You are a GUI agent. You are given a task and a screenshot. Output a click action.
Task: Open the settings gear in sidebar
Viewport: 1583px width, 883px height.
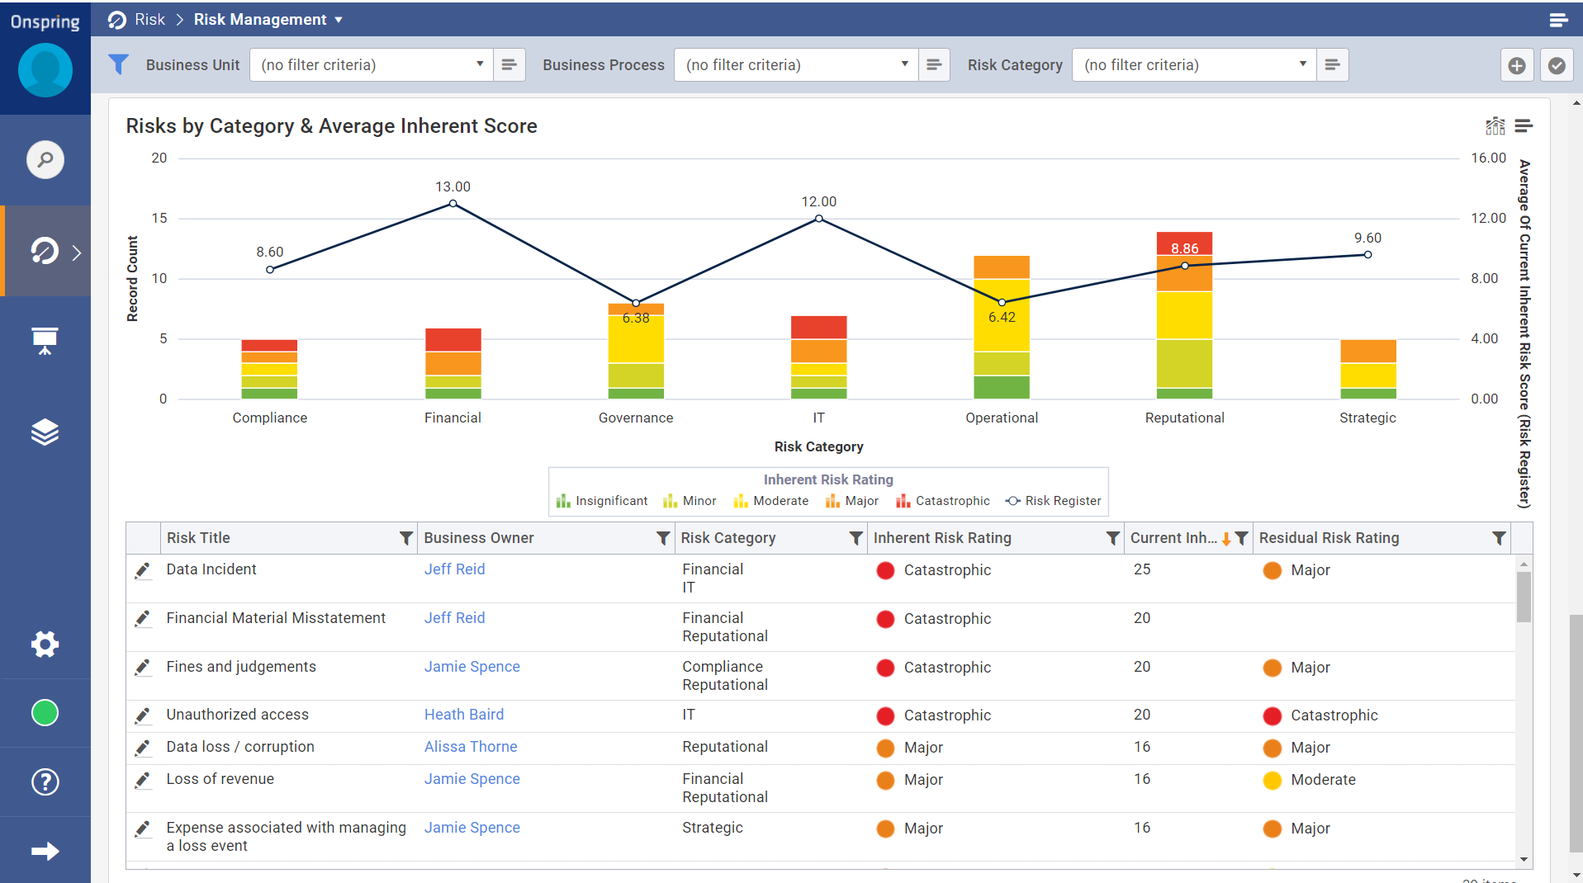pyautogui.click(x=45, y=644)
